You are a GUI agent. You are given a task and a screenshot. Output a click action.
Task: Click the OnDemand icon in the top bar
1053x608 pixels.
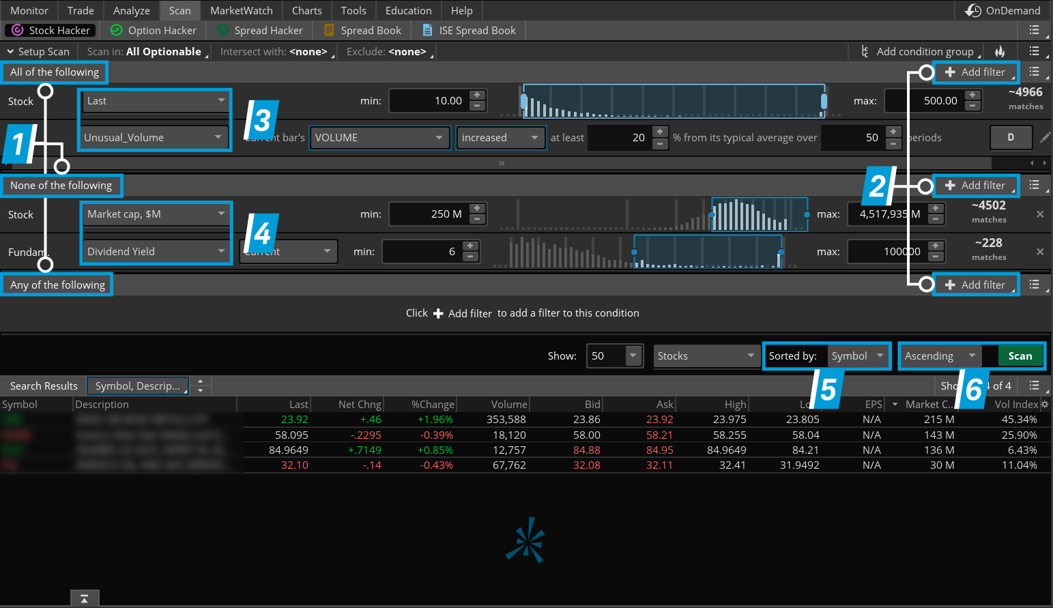point(972,10)
